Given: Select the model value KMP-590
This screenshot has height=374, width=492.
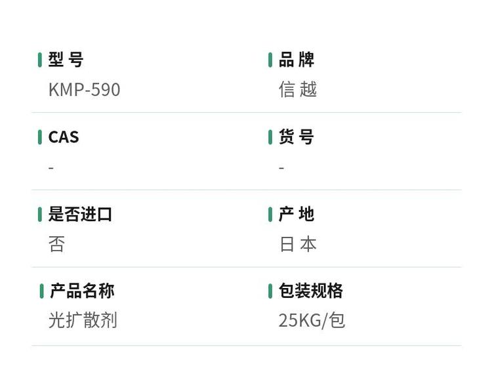Looking at the screenshot, I should [x=84, y=90].
